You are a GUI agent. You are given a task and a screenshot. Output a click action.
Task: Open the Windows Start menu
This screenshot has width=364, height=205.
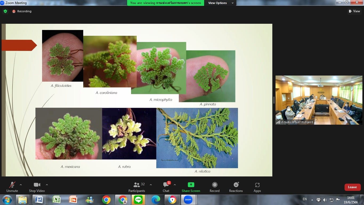[7, 200]
